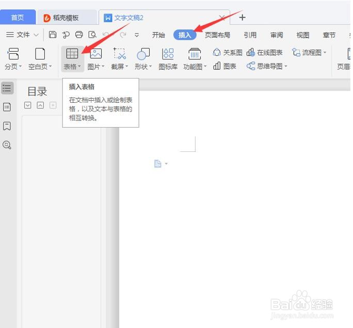
Task: Expand the 图片 dropdown arrow
Action: click(x=103, y=66)
